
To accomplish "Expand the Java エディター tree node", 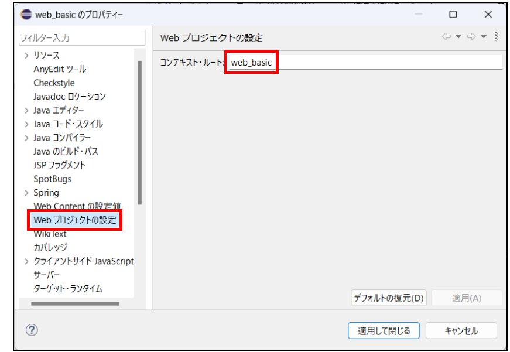I will pyautogui.click(x=26, y=110).
